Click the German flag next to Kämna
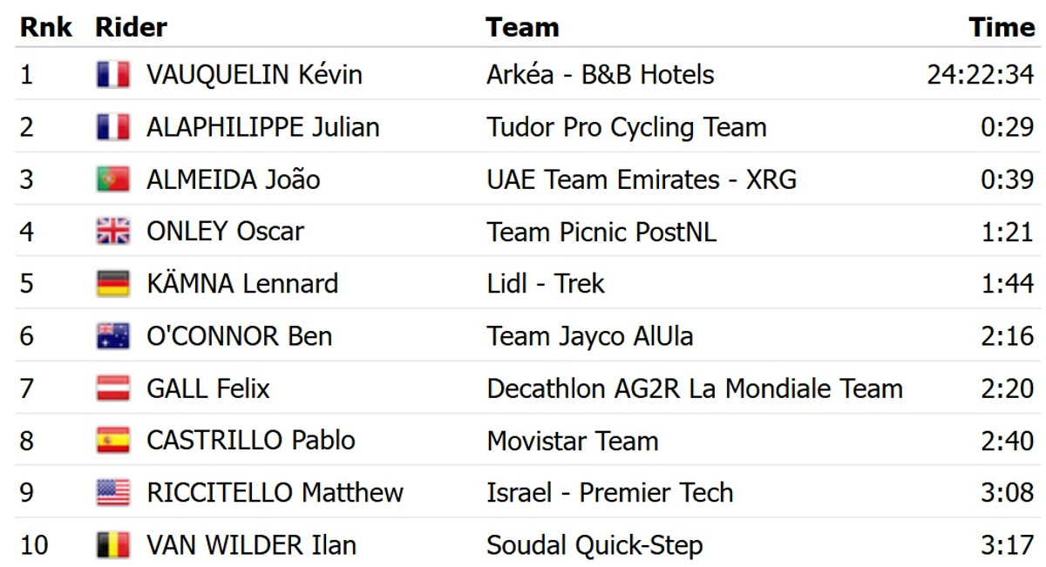This screenshot has width=1046, height=567. 113,284
